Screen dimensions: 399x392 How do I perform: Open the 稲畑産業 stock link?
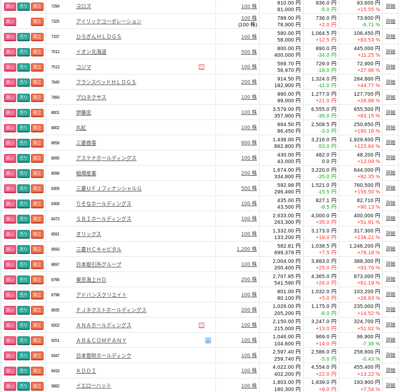pyautogui.click(x=86, y=173)
